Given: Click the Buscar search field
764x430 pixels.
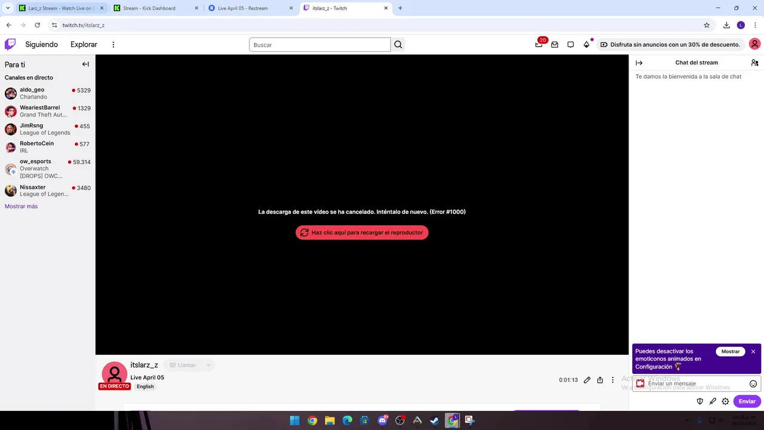Looking at the screenshot, I should [x=320, y=45].
